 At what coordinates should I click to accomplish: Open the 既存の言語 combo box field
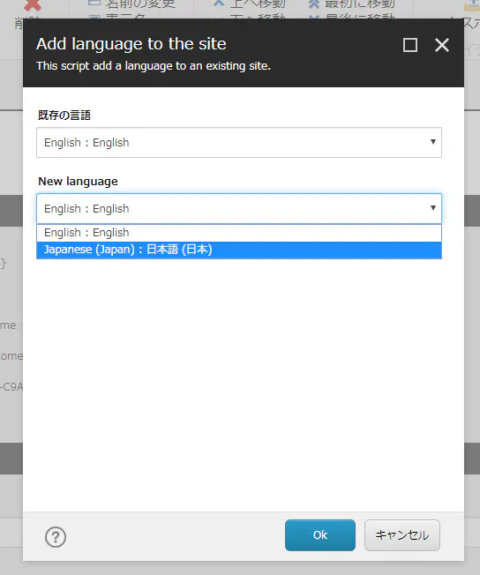coord(239,142)
